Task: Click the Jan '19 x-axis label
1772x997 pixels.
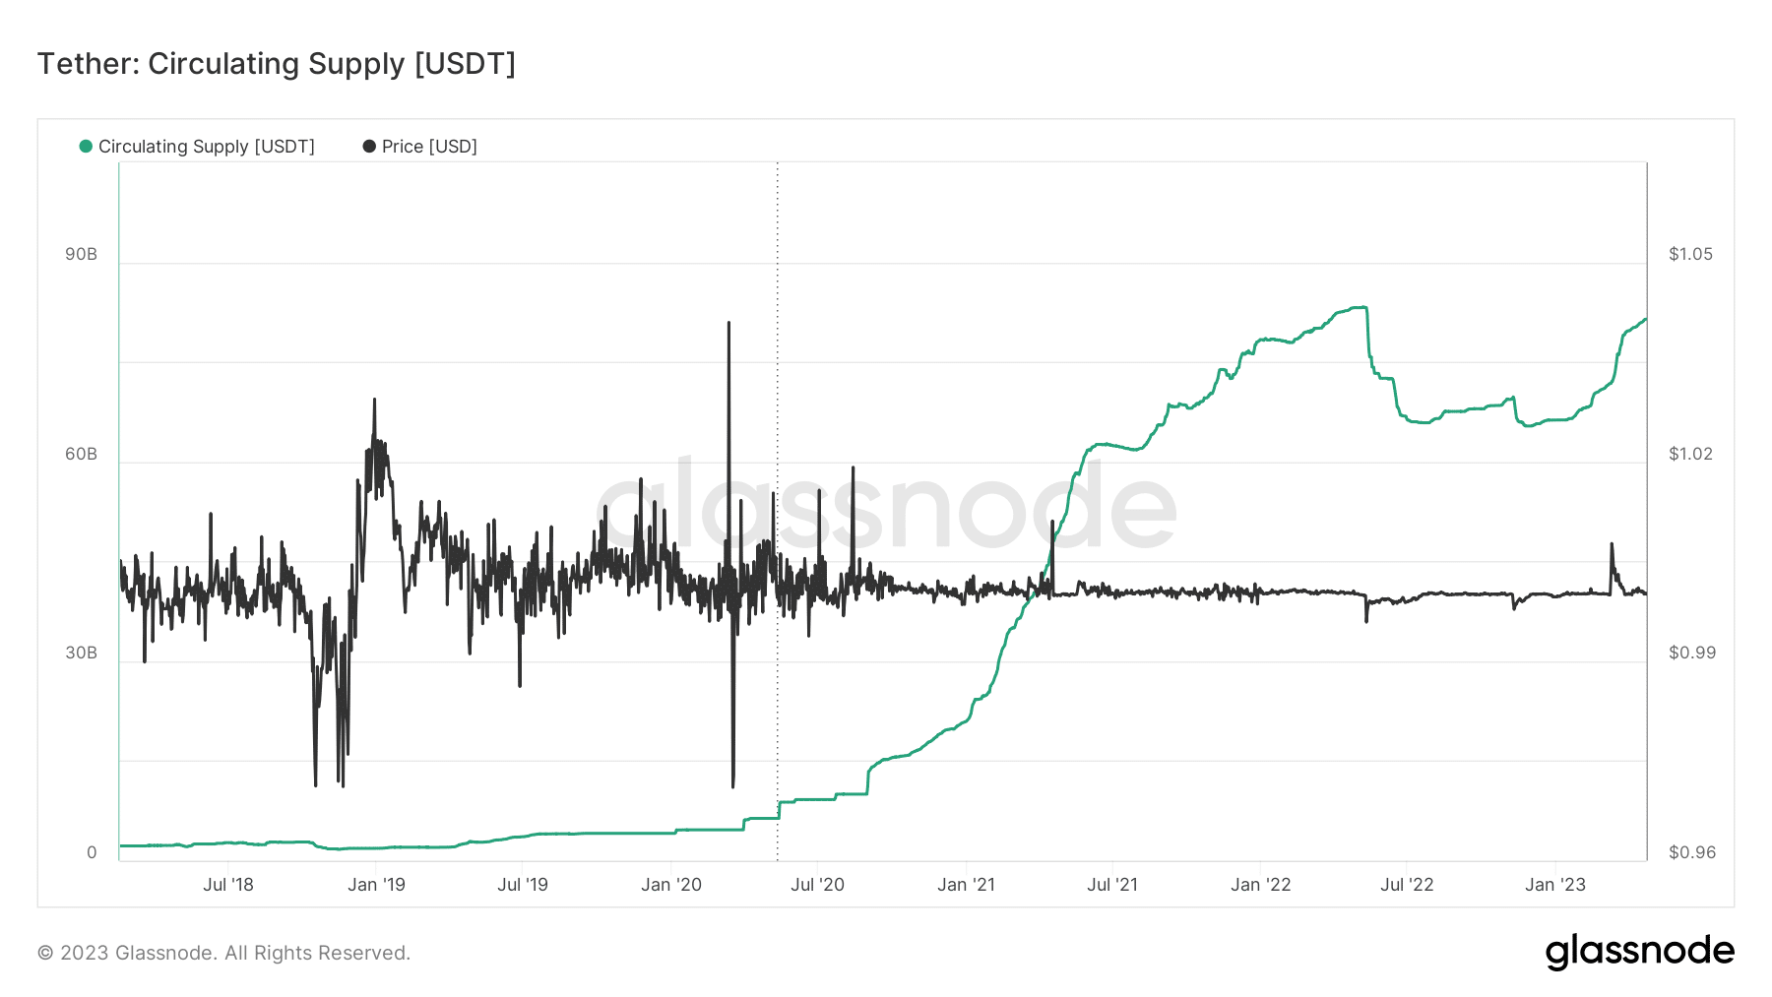Action: [x=376, y=885]
